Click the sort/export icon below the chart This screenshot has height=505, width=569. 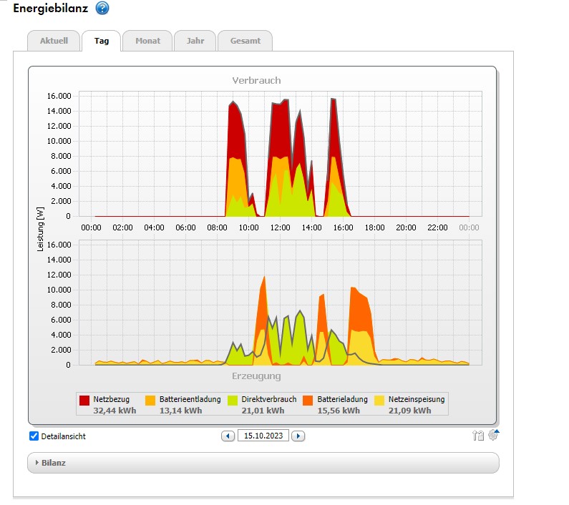coord(478,436)
